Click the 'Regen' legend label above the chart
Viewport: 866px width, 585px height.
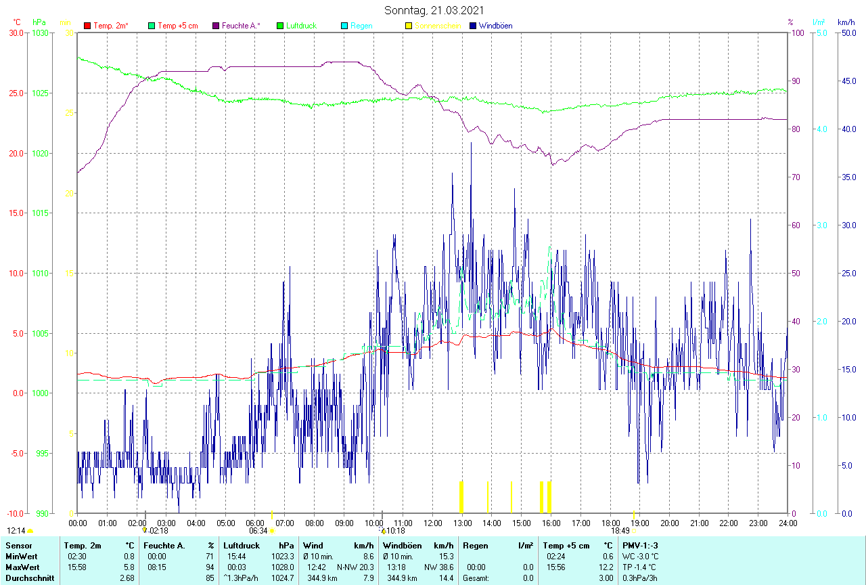pyautogui.click(x=361, y=26)
